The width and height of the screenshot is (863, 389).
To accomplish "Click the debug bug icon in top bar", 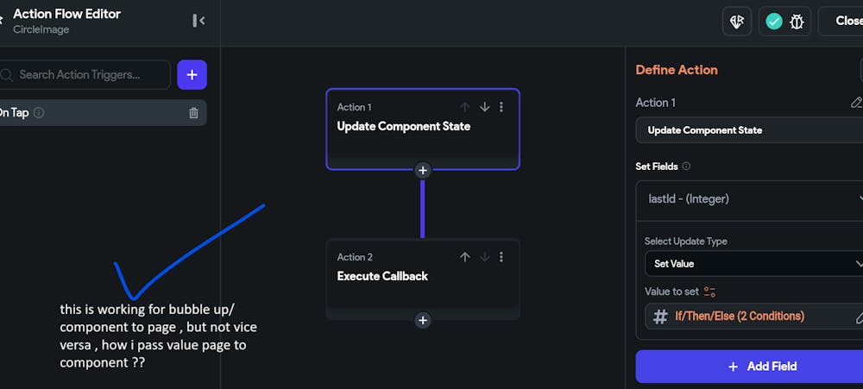I will [797, 22].
